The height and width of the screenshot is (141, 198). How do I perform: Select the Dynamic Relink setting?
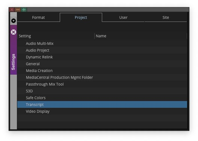(102, 57)
